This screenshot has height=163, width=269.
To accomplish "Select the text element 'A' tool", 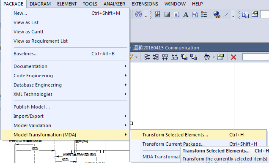I will [186, 14].
